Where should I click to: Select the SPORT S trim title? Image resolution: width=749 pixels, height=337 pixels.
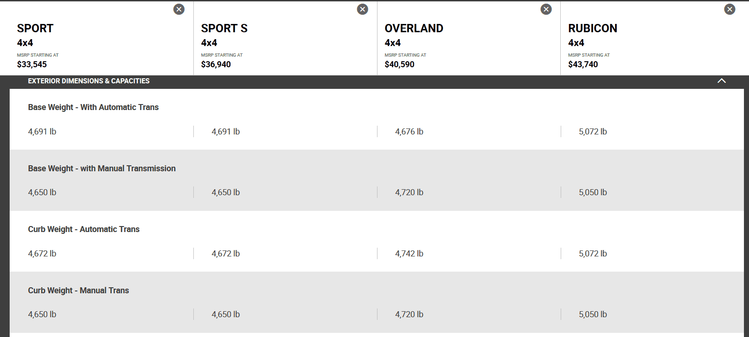point(224,29)
